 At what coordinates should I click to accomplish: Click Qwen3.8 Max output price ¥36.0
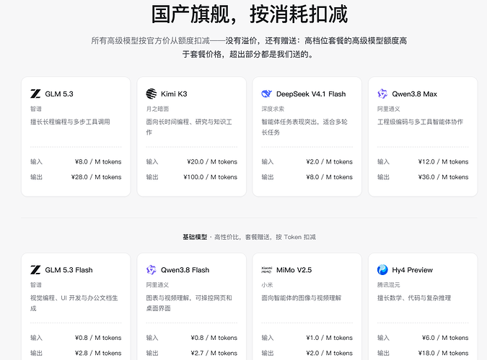tap(443, 176)
